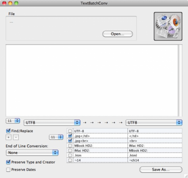Enable the Preserve Dates checkbox
188x178 pixels.
pos(8,170)
